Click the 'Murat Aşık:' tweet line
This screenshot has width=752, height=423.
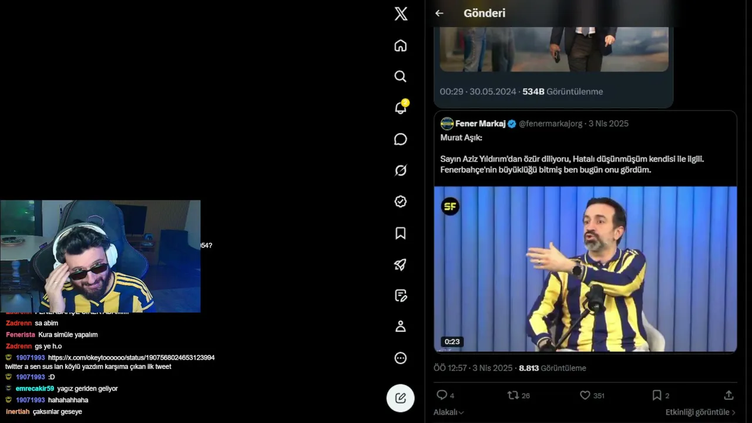(x=461, y=137)
